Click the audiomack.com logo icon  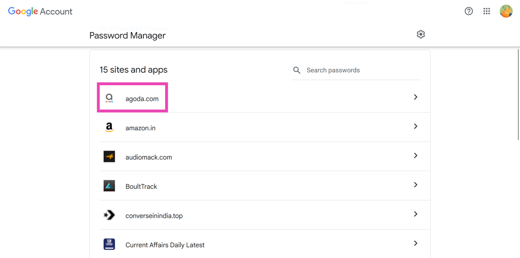[109, 157]
